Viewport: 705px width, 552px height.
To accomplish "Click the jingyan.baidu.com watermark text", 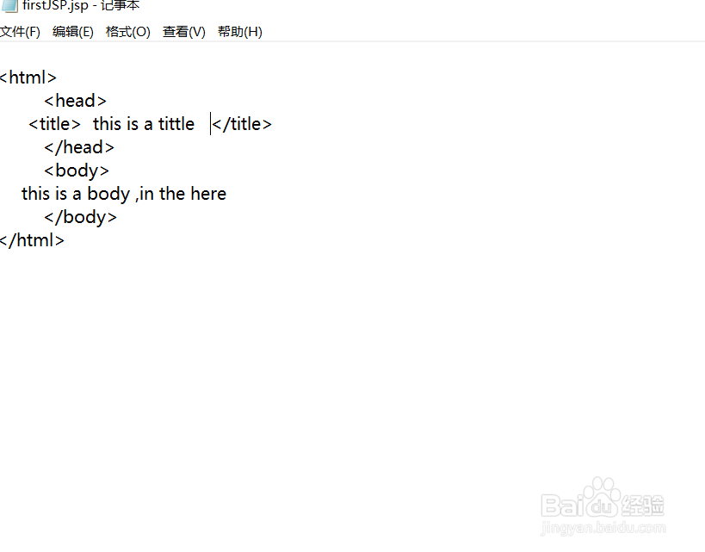I will [603, 527].
